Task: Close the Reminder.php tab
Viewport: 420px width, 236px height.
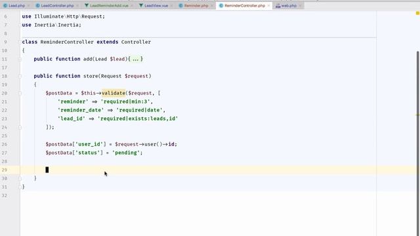Action: (211, 6)
